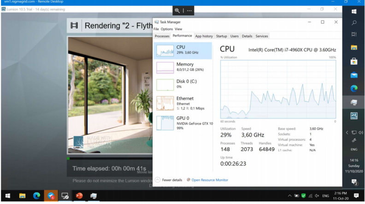
Task: Click the film strip icon in Lumion
Action: coord(74,25)
